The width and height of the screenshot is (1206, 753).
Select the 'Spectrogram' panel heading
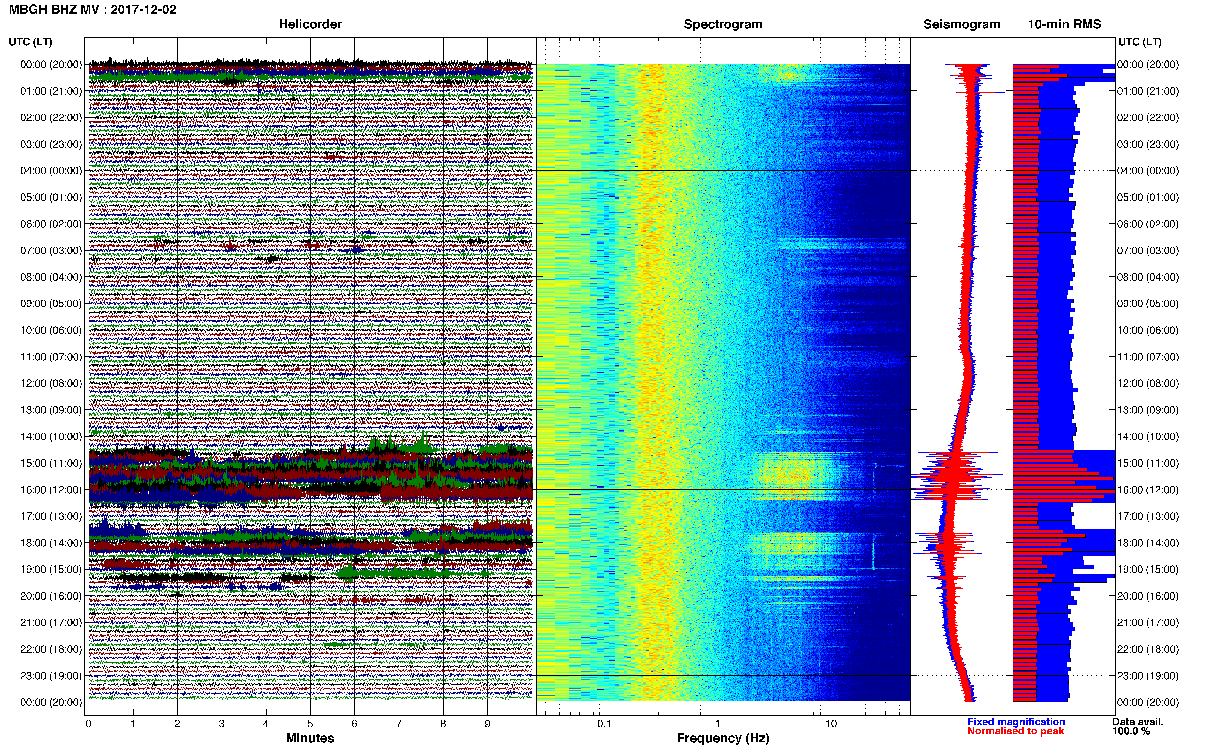[x=723, y=24]
